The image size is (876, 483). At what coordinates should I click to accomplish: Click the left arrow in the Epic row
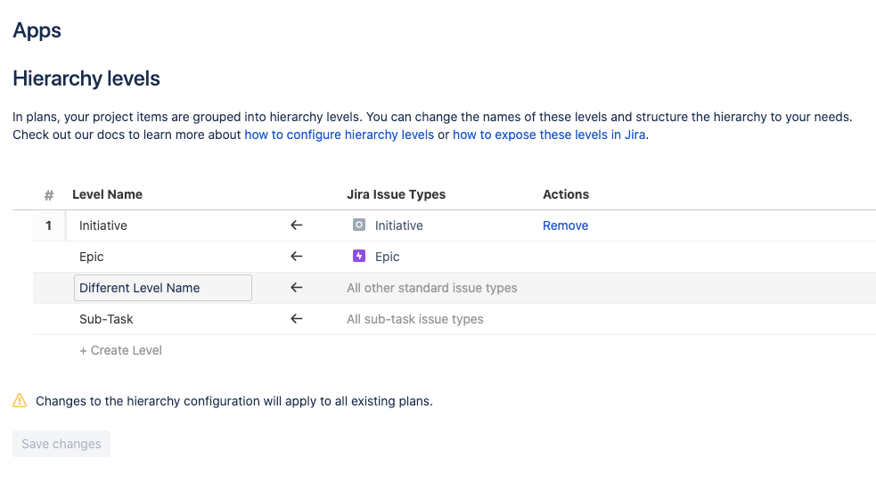click(x=297, y=257)
